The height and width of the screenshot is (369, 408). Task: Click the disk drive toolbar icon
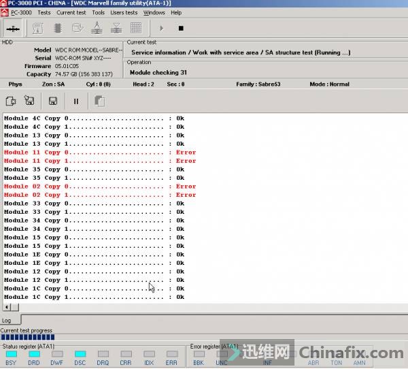[78, 28]
